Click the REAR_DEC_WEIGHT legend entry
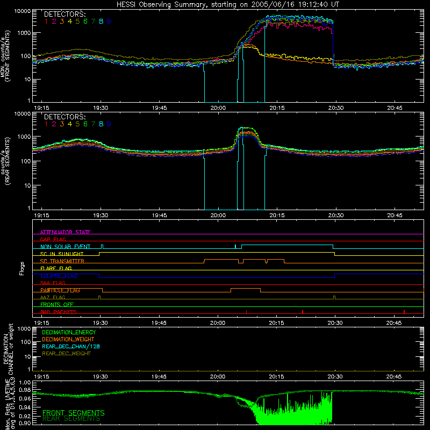Screen dimensions: 430x430 pyautogui.click(x=66, y=354)
